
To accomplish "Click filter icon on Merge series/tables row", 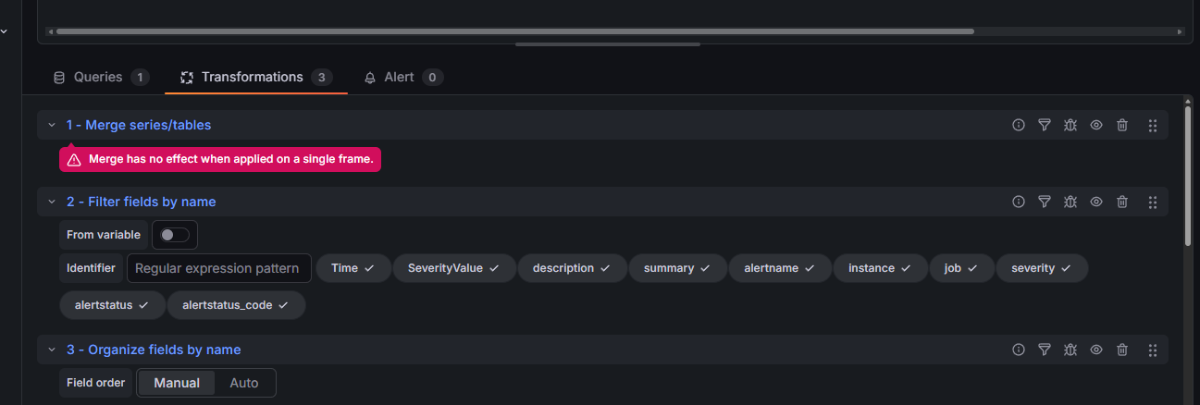I will 1045,125.
